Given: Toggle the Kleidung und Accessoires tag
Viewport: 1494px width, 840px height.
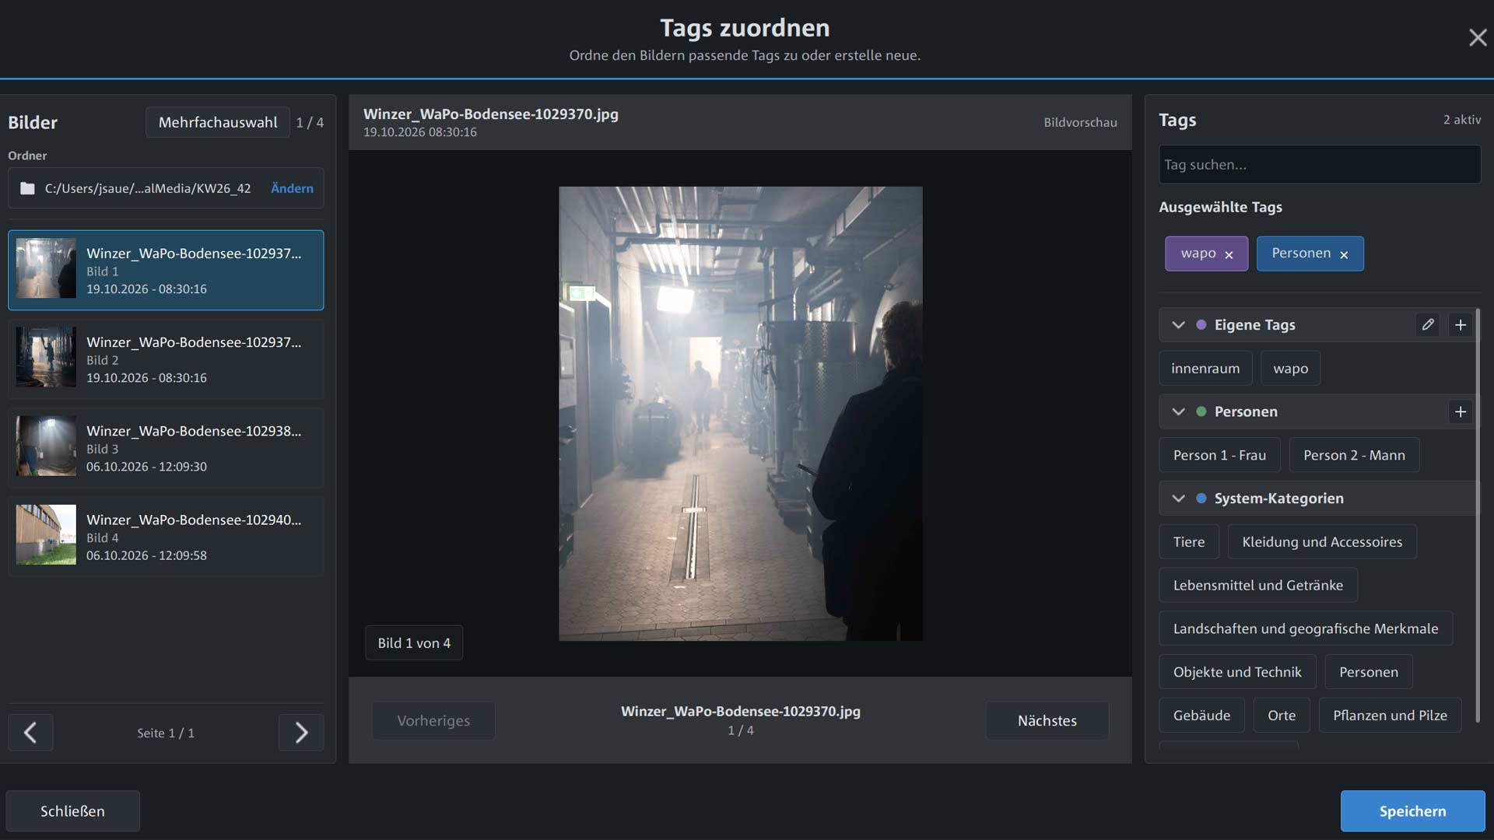Looking at the screenshot, I should click(x=1322, y=541).
